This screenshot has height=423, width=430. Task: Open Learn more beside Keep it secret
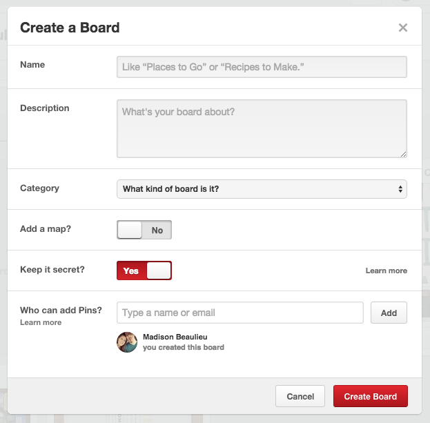coord(386,270)
